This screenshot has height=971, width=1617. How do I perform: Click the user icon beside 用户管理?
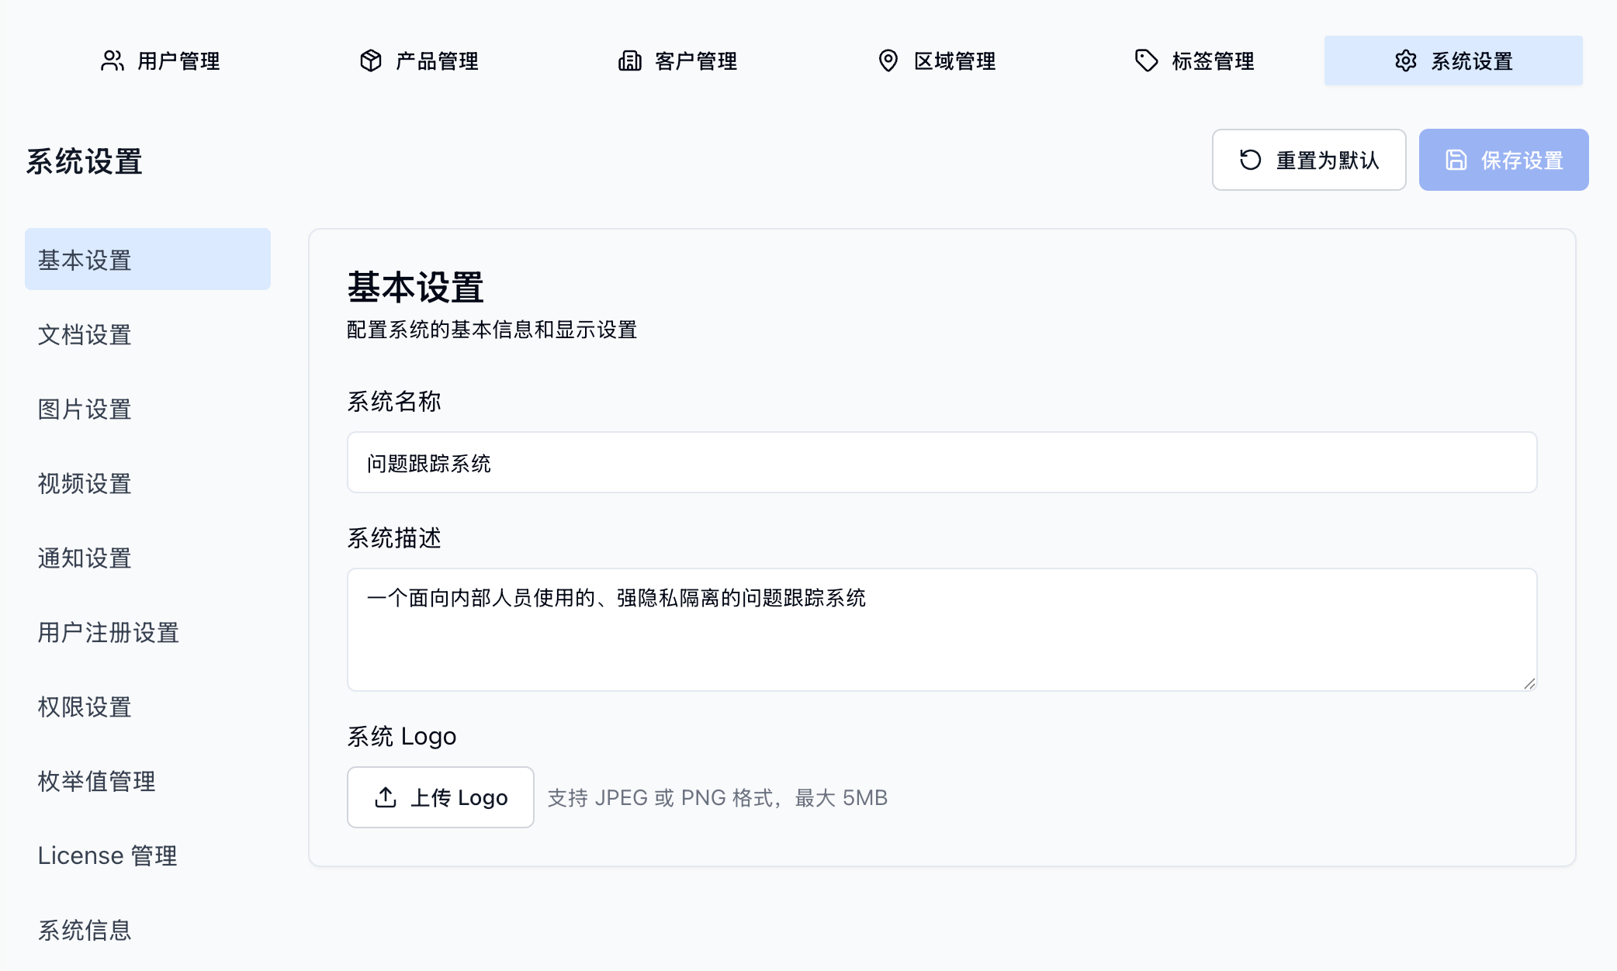pyautogui.click(x=113, y=60)
